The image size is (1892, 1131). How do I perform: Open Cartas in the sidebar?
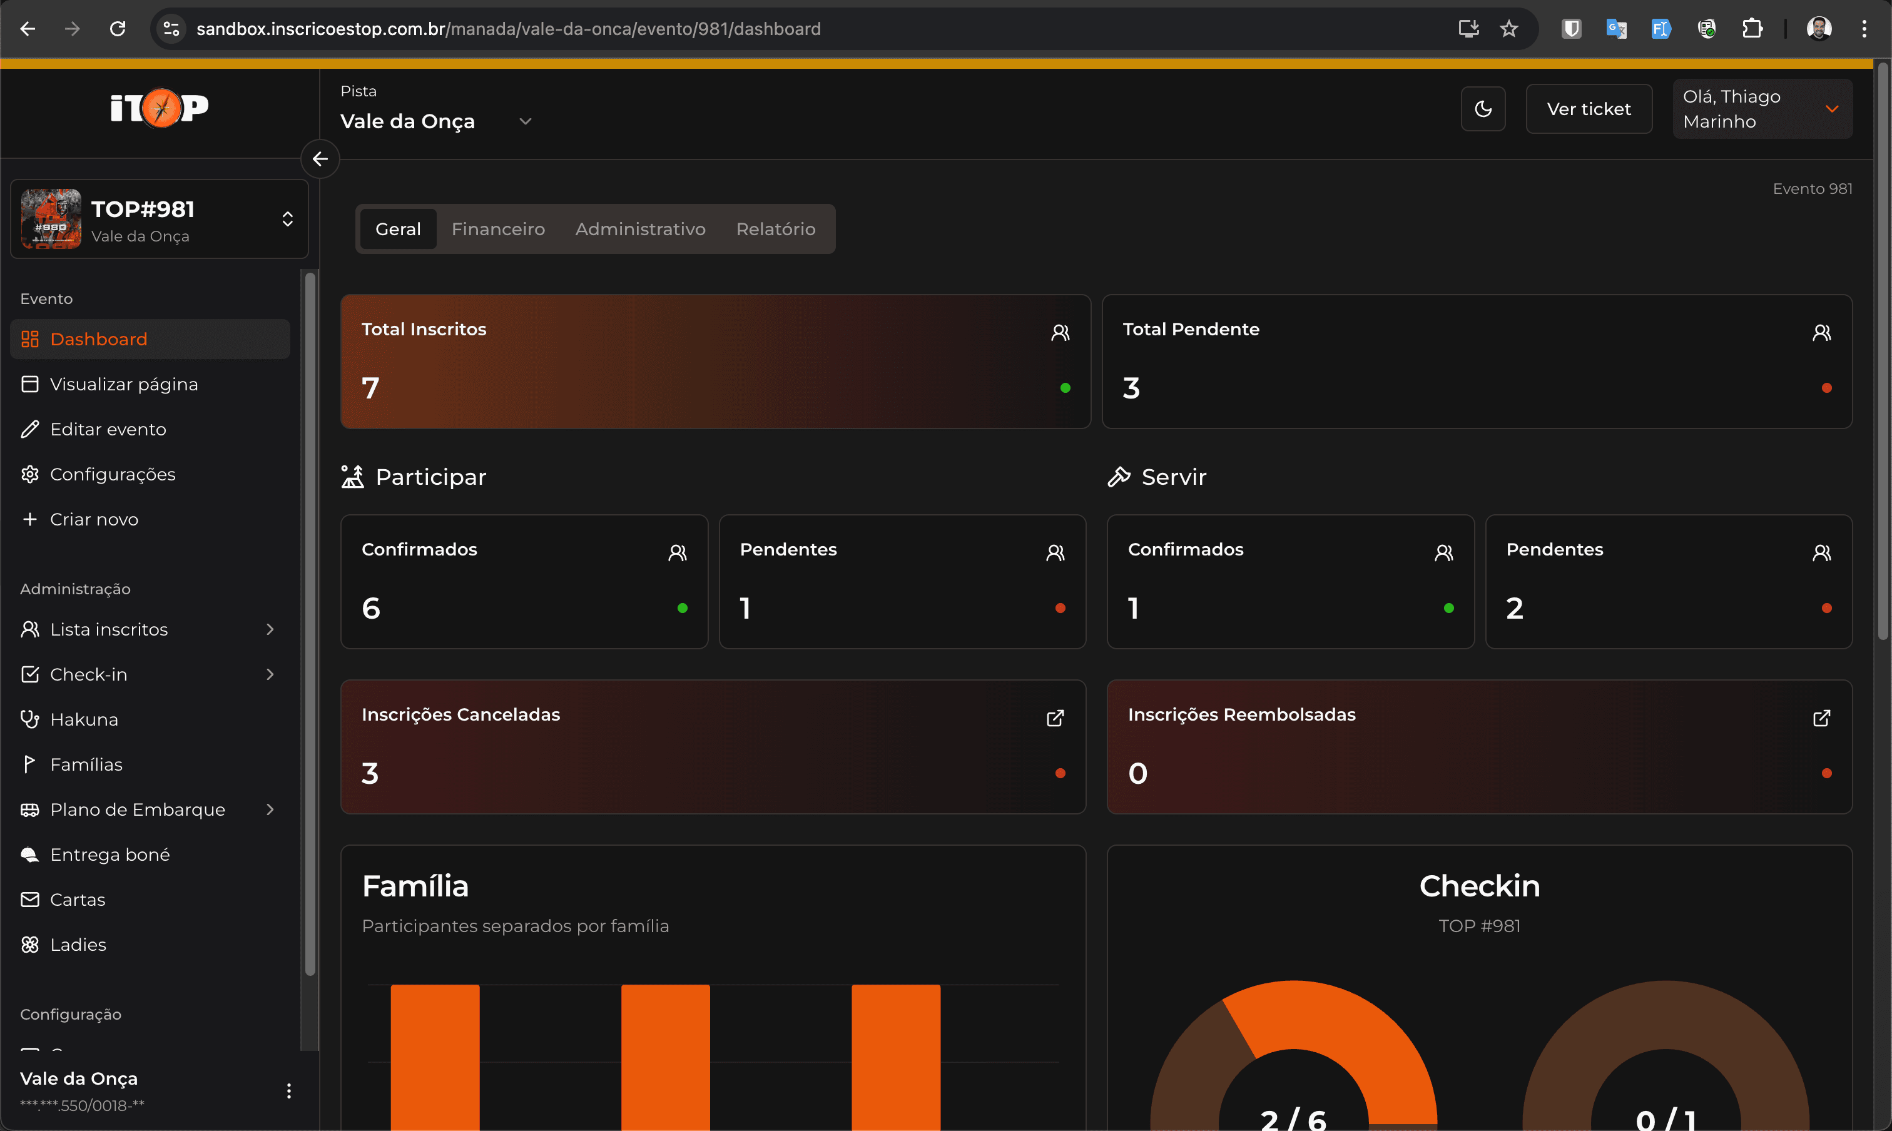tap(150, 900)
